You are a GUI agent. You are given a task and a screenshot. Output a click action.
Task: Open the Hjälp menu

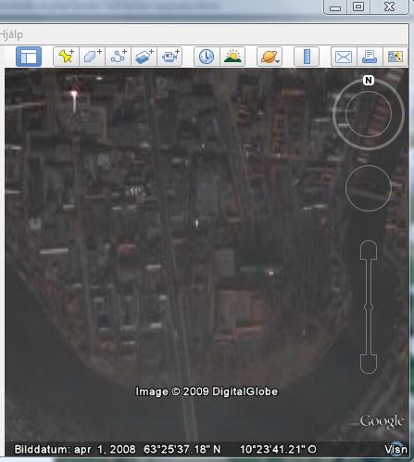click(x=11, y=34)
